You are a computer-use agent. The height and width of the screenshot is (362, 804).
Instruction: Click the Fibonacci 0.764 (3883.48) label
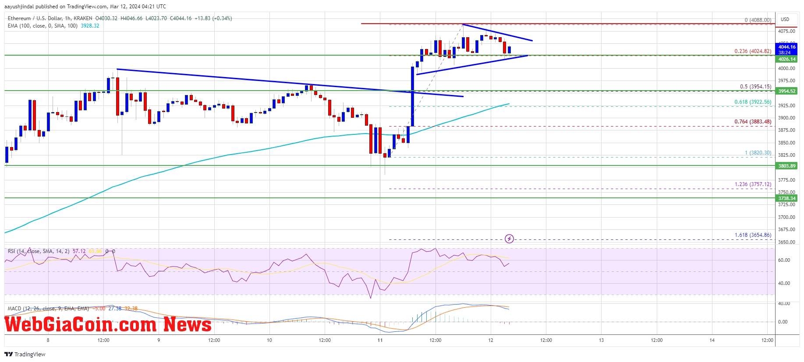[x=753, y=122]
